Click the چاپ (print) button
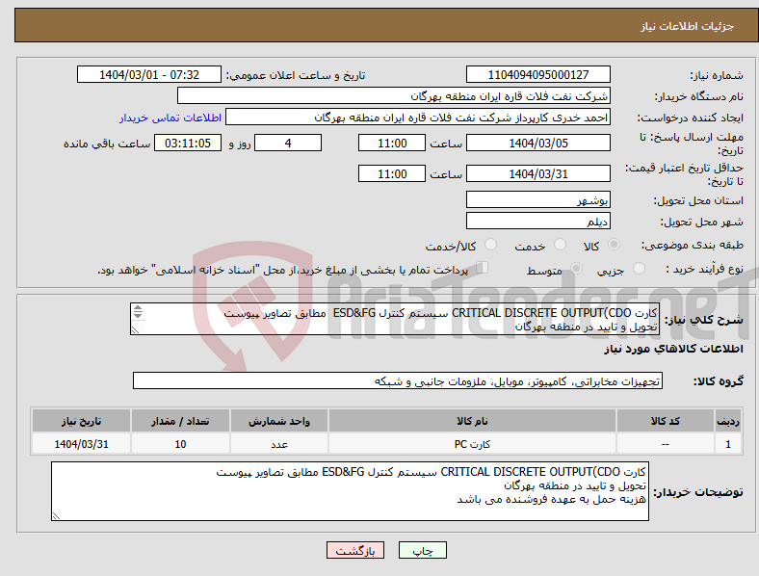The width and height of the screenshot is (759, 576). (422, 550)
